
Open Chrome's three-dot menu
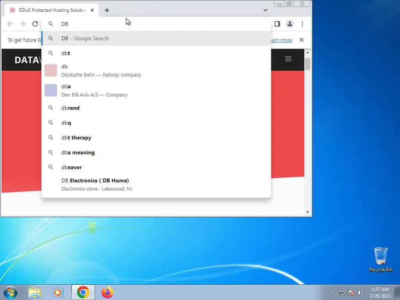303,24
